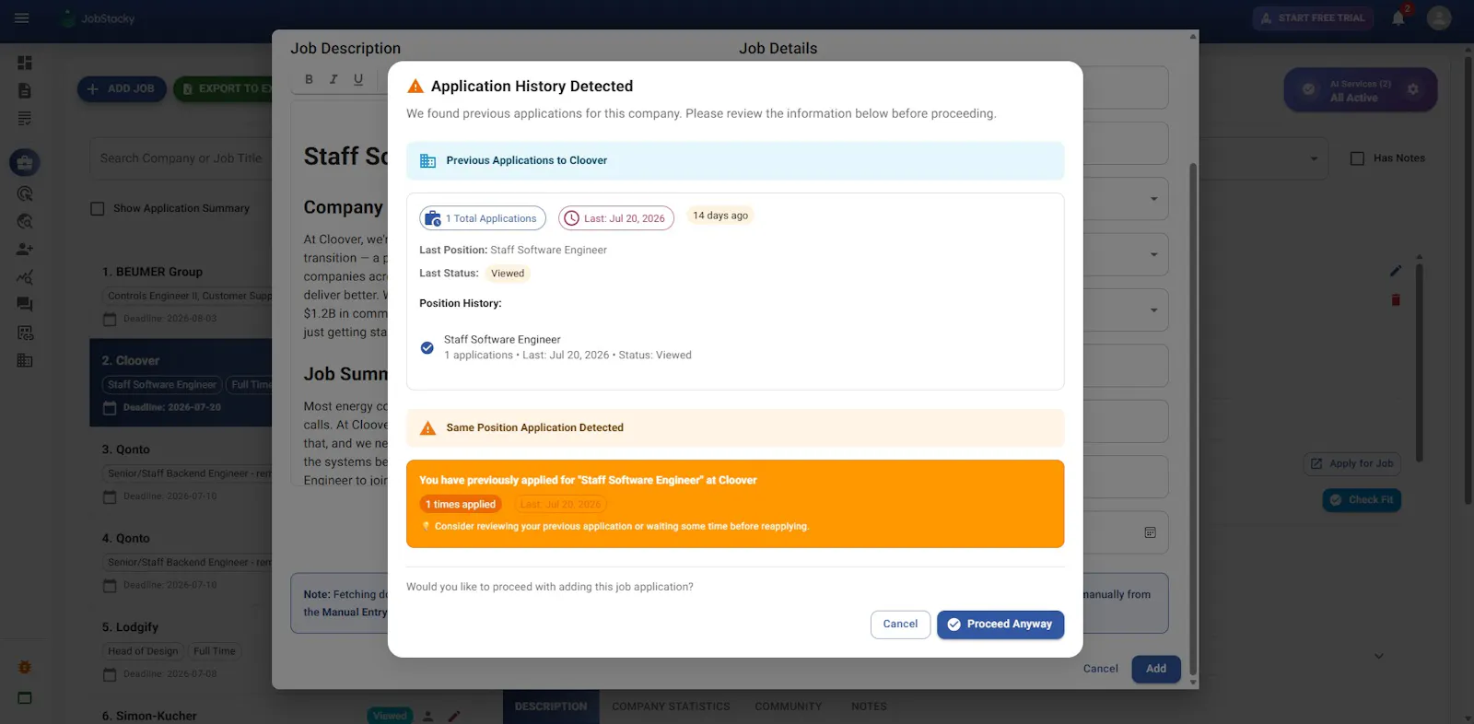Click Start Free Trial button
The image size is (1474, 724).
coord(1313,18)
